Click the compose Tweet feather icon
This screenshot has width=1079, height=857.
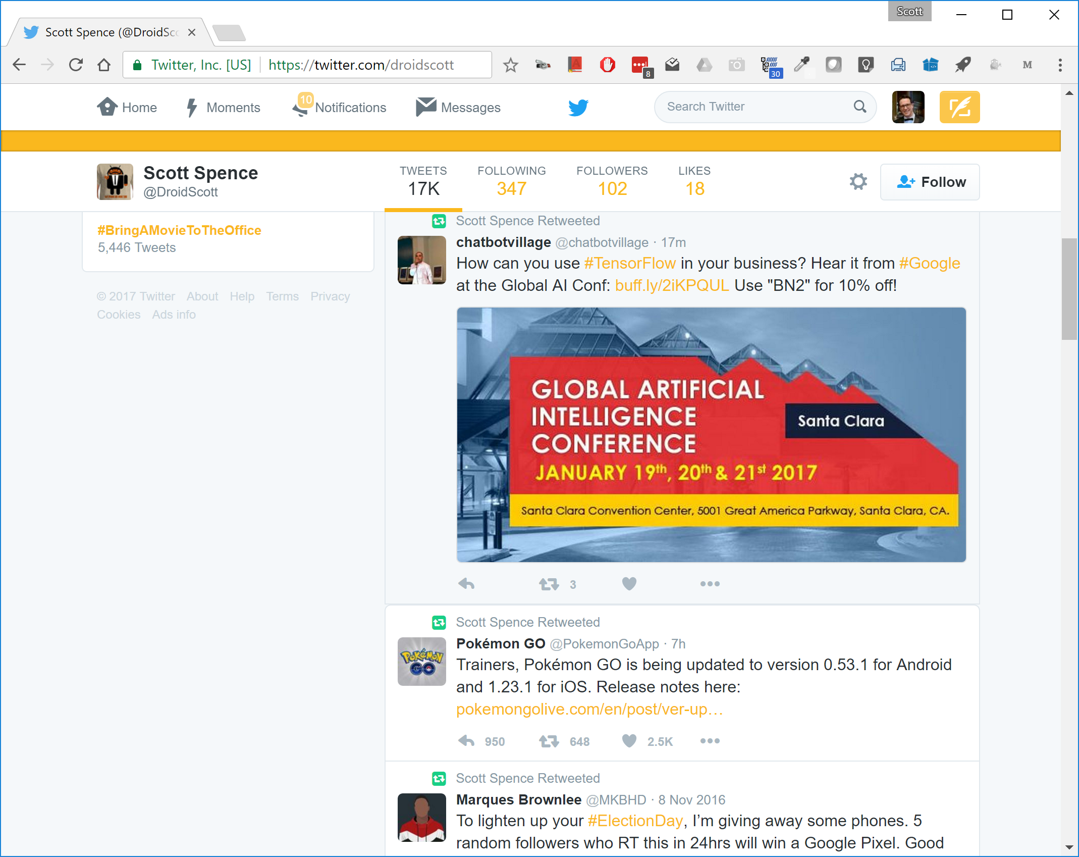pos(959,107)
